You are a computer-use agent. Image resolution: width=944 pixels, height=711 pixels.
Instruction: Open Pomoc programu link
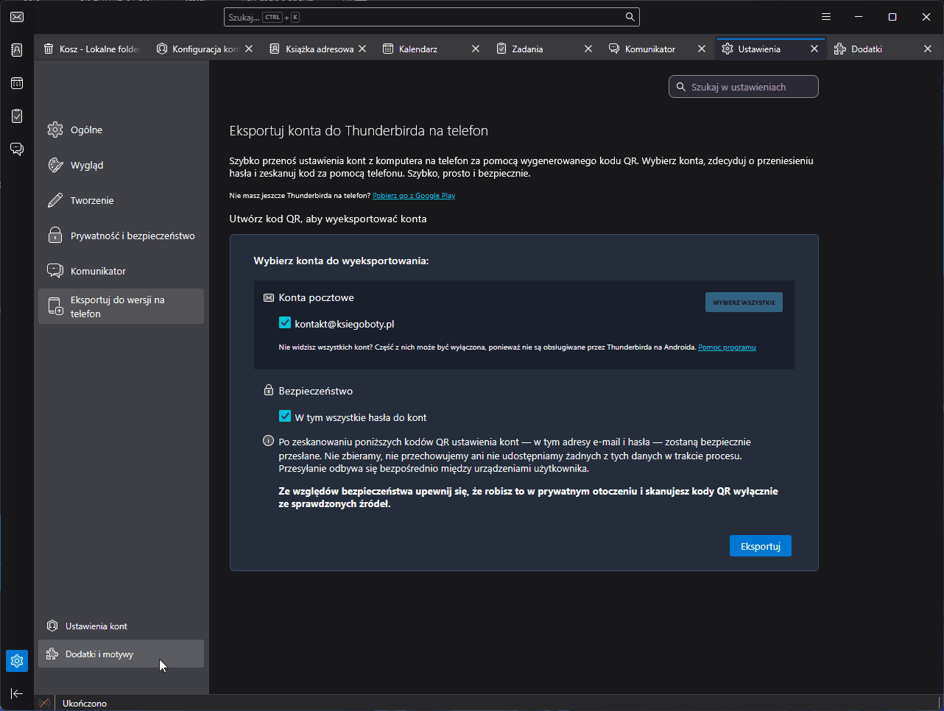point(727,347)
